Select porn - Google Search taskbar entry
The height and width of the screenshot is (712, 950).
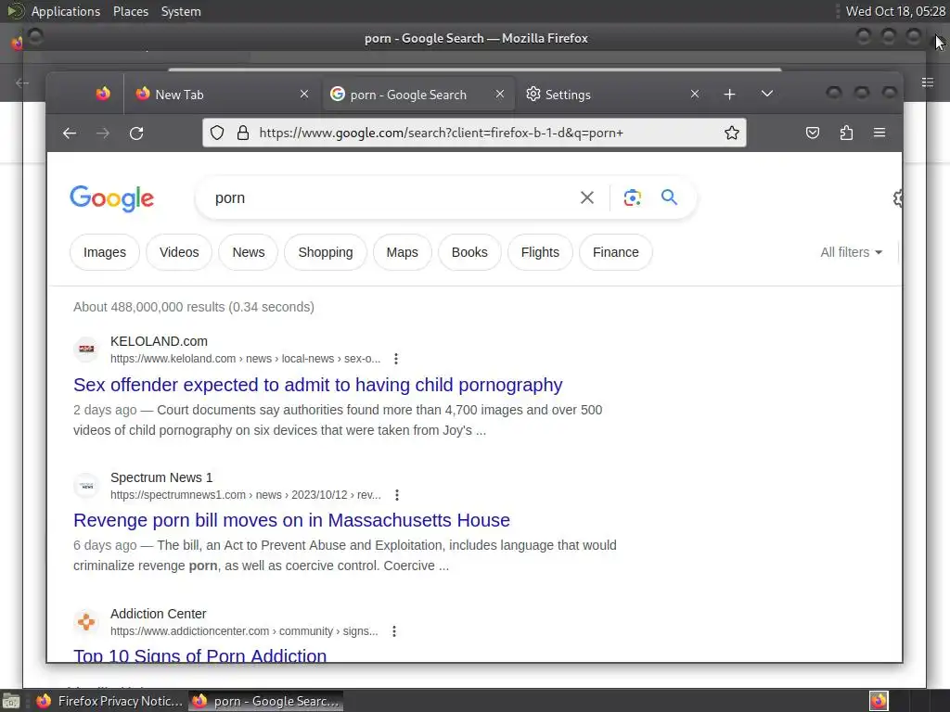pos(266,701)
